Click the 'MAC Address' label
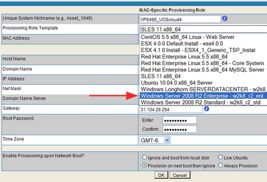The image size is (267, 182). [16, 38]
